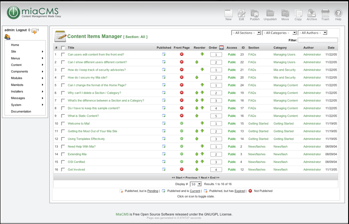Click the Edit toolbar icon
The width and height of the screenshot is (349, 224).
click(241, 13)
